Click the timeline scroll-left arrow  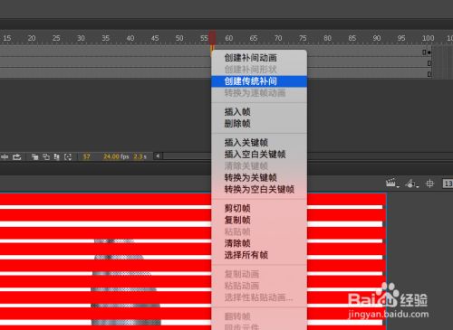[158, 156]
